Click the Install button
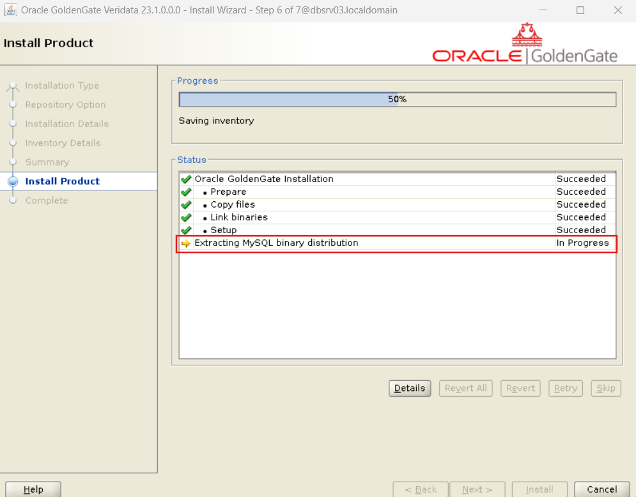Viewport: 636px width, 497px height. pyautogui.click(x=539, y=489)
